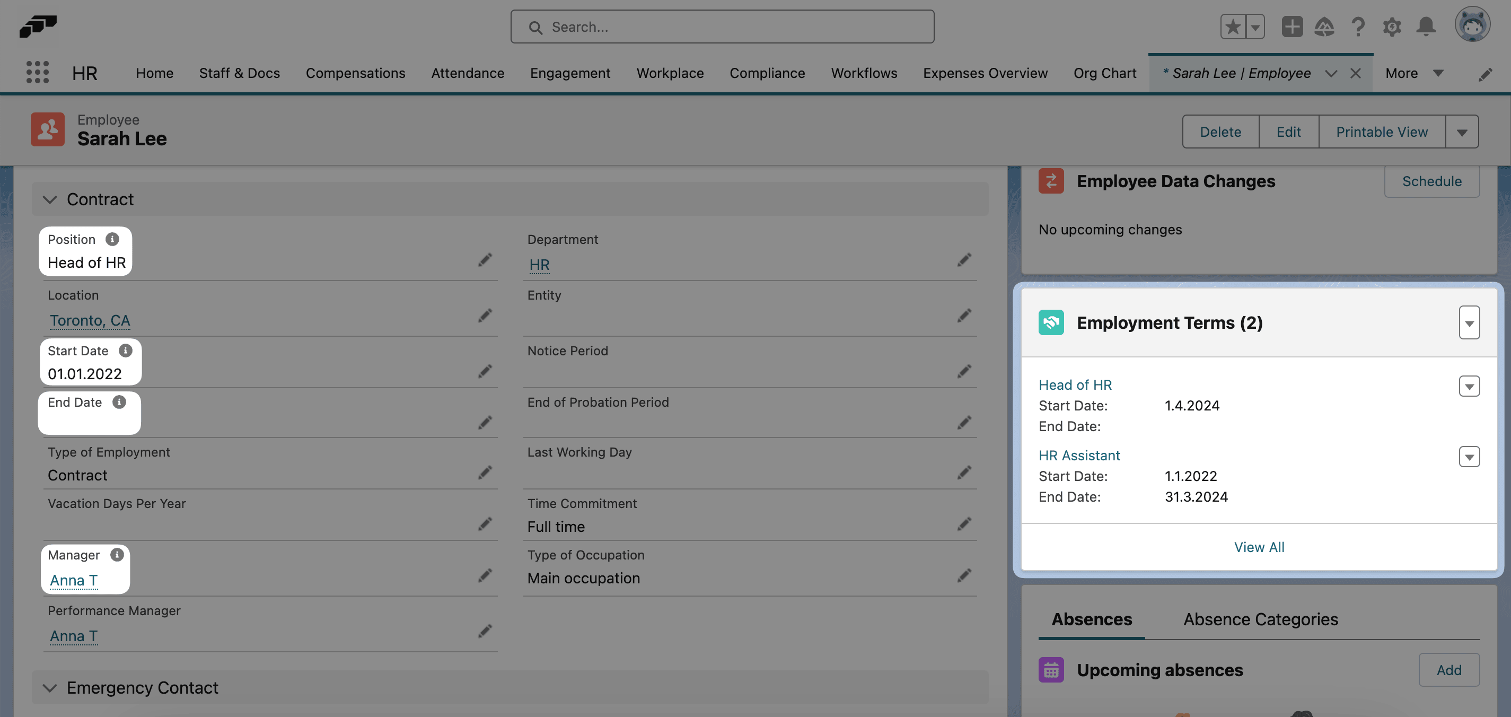Screen dimensions: 1511x717
Task: Click Start Date info tooltip icon
Action: (x=126, y=351)
